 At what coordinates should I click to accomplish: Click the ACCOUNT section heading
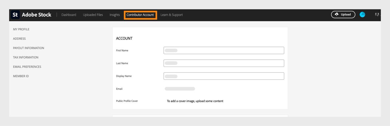click(124, 38)
